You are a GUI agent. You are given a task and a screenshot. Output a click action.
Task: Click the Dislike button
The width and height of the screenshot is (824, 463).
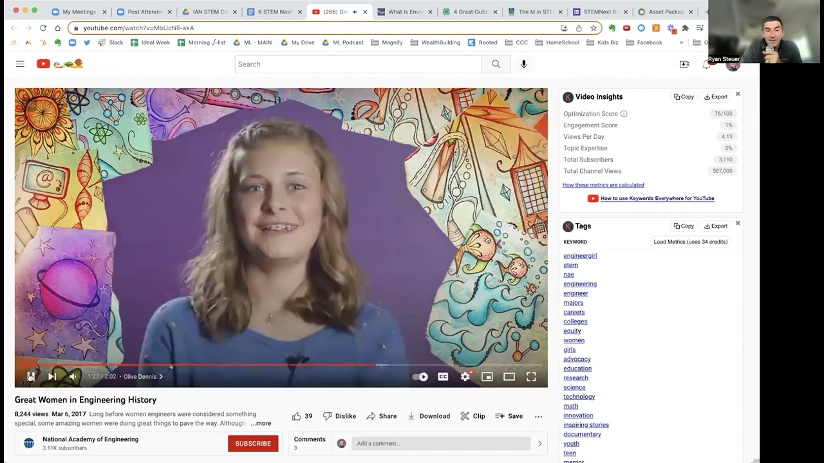(339, 416)
